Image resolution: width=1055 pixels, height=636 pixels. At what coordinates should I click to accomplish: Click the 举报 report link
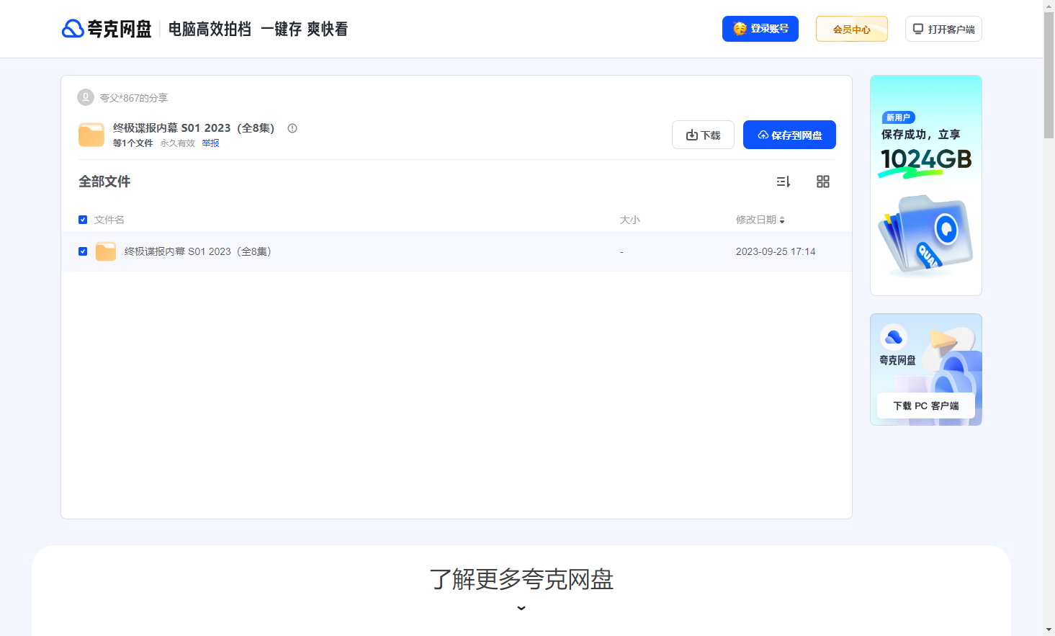211,143
